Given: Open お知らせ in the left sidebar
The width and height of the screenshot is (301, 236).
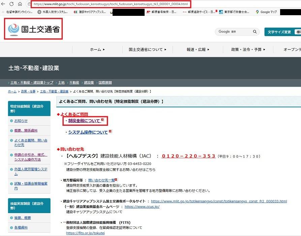Looking at the screenshot, I should (x=21, y=121).
